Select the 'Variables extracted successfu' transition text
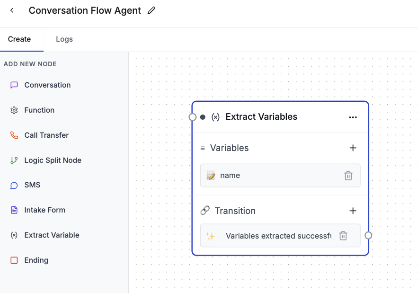Viewport: 418px width, 293px height. [x=278, y=236]
